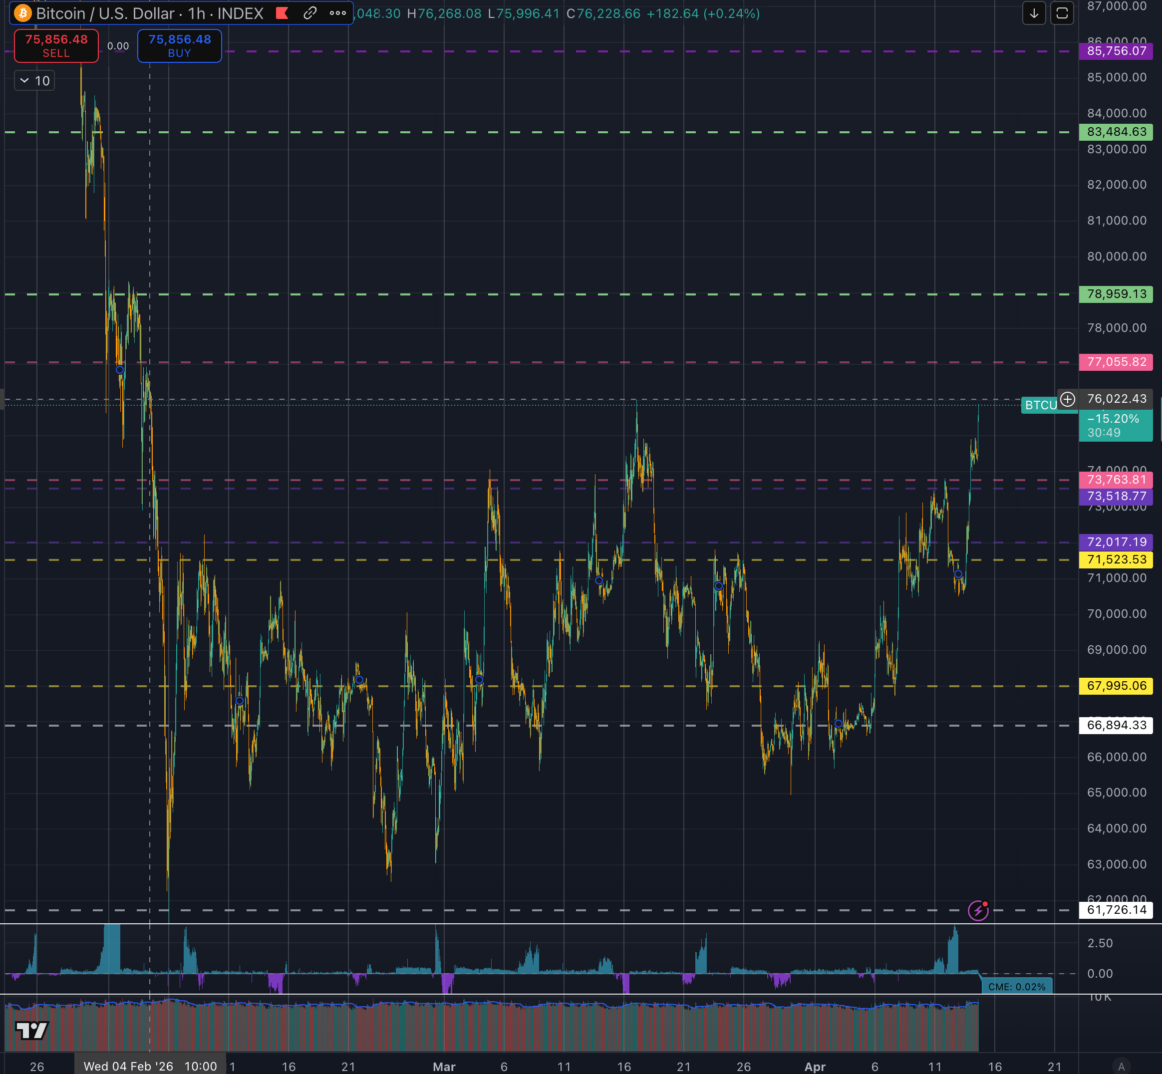1162x1074 pixels.
Task: Open the three-dot more options menu
Action: pos(337,13)
